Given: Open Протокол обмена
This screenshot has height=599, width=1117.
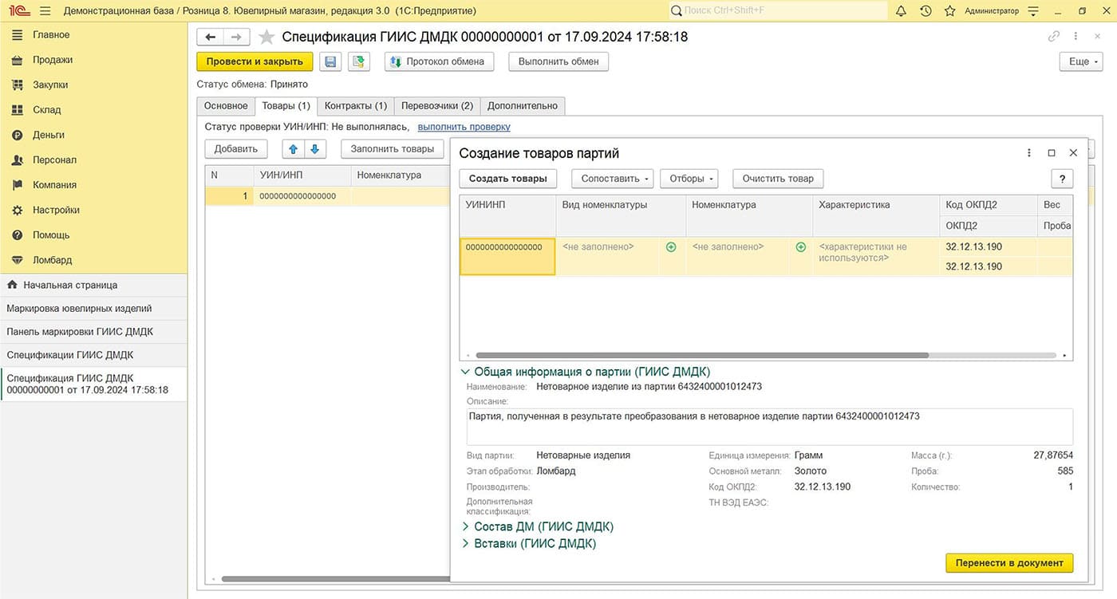Looking at the screenshot, I should pyautogui.click(x=440, y=61).
